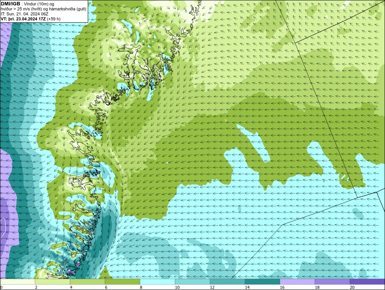The image size is (385, 290).
Task: Click the 14–16 m/s dark teal swatch
Action: tap(263, 282)
